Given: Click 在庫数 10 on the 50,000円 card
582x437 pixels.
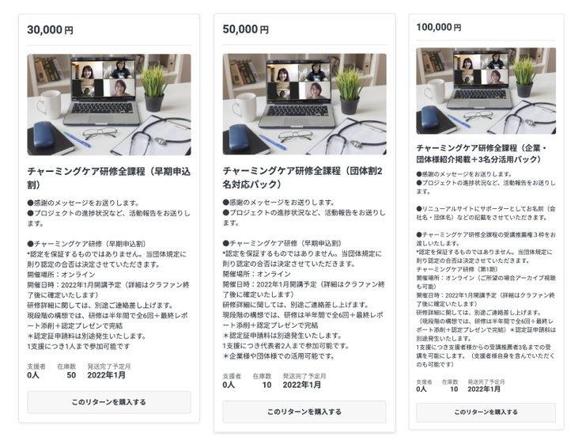Looking at the screenshot, I should coord(261,381).
